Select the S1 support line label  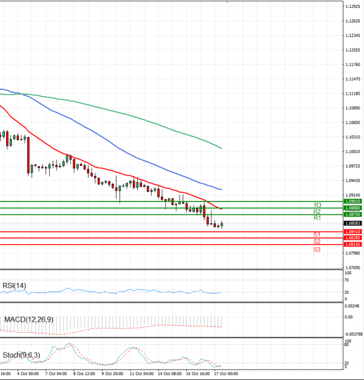coord(317,235)
